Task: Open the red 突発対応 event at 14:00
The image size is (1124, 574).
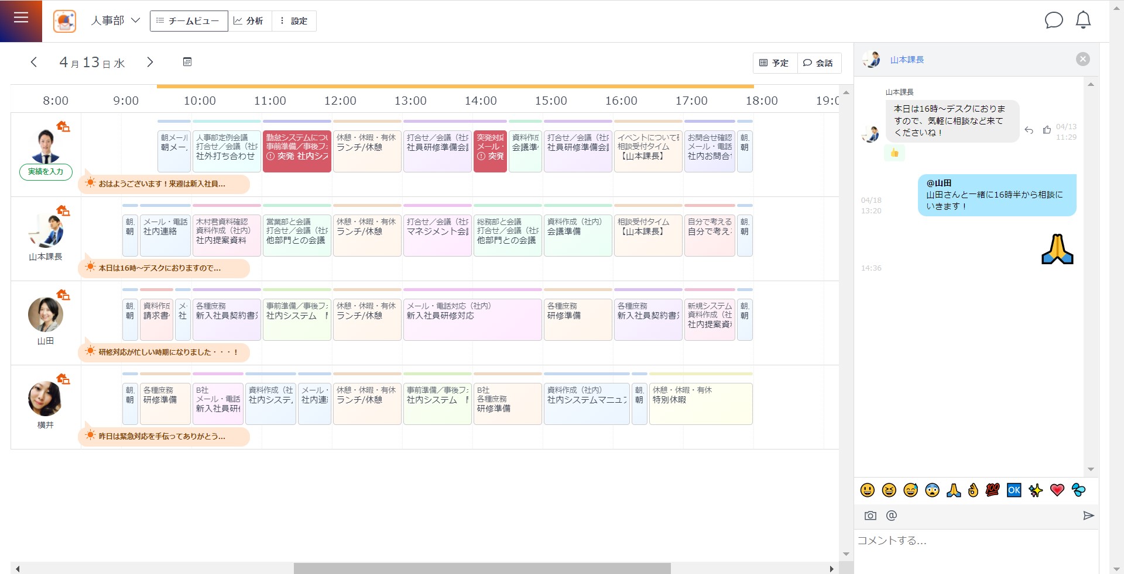Action: coord(490,151)
